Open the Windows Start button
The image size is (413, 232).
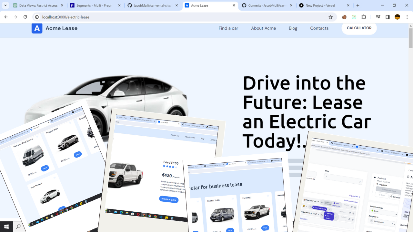6,227
